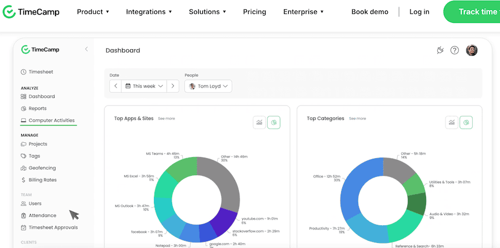The image size is (500, 248).
Task: Open Geofencing in the sidebar
Action: click(38, 168)
